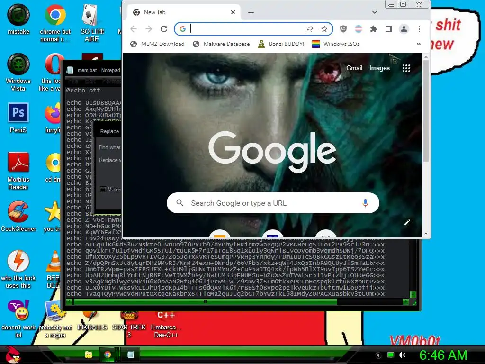The width and height of the screenshot is (485, 364).
Task: Open the Windows ISOs bookmark
Action: click(x=336, y=44)
